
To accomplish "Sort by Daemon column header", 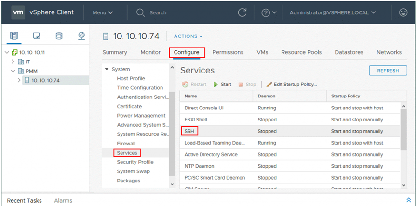I will 290,96.
